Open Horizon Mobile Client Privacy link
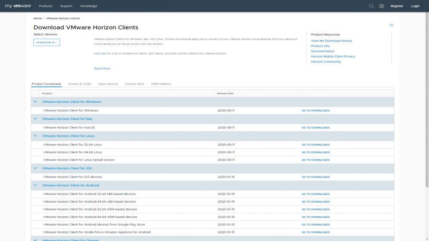Image resolution: width=429 pixels, height=241 pixels. coord(333,56)
